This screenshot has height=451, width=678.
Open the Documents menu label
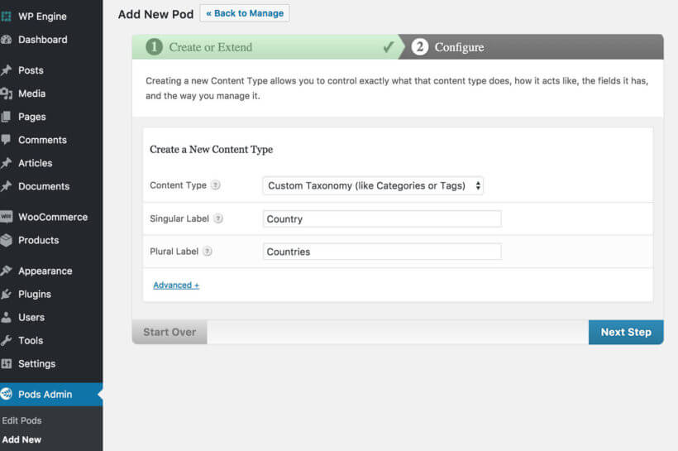click(x=44, y=186)
